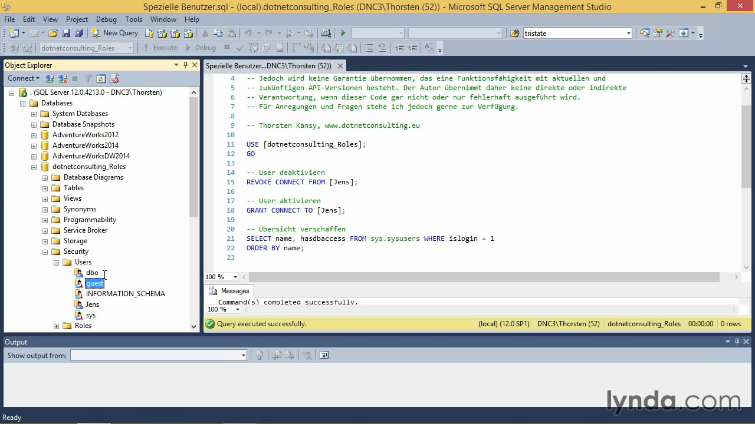Viewport: 755px width, 424px height.
Task: Click Connect Object Explorer icon
Action: [50, 78]
